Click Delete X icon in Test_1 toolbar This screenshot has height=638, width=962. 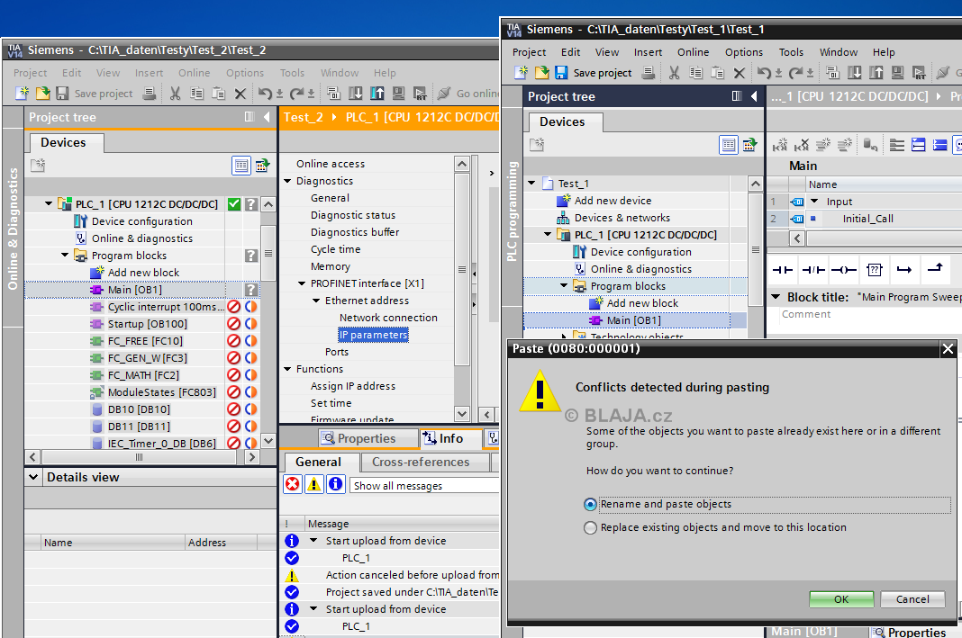pos(740,73)
